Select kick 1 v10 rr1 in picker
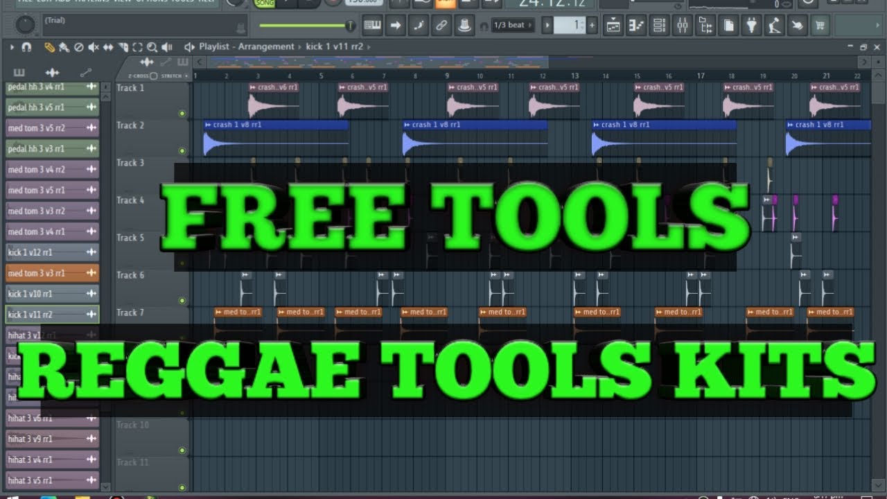The width and height of the screenshot is (887, 499). tap(52, 294)
